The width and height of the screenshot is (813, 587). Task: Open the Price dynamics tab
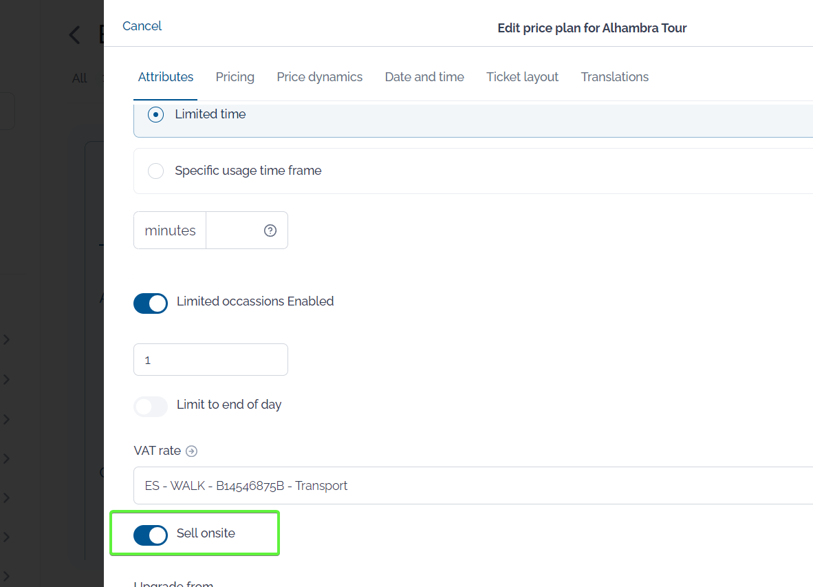click(319, 77)
